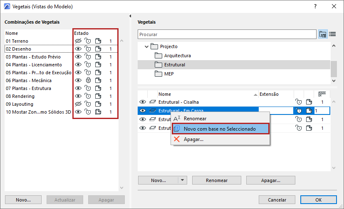This screenshot has height=209, width=344.
Task: Click the intersection priority column header icon
Action: point(322,94)
